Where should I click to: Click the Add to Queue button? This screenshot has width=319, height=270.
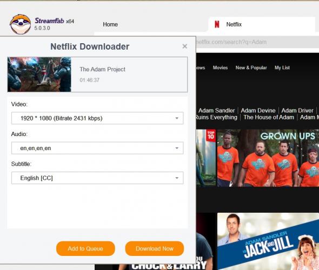click(85, 248)
